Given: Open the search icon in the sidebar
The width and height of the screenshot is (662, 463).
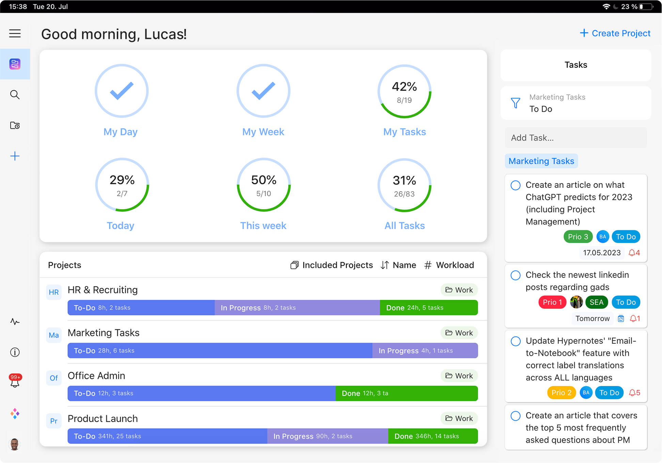Looking at the screenshot, I should coord(15,95).
